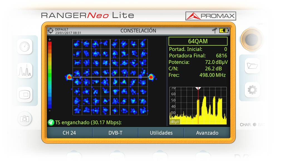Click the antenna terrestrial band icon
Viewport: 285px width, 161px height.
click(x=215, y=31)
